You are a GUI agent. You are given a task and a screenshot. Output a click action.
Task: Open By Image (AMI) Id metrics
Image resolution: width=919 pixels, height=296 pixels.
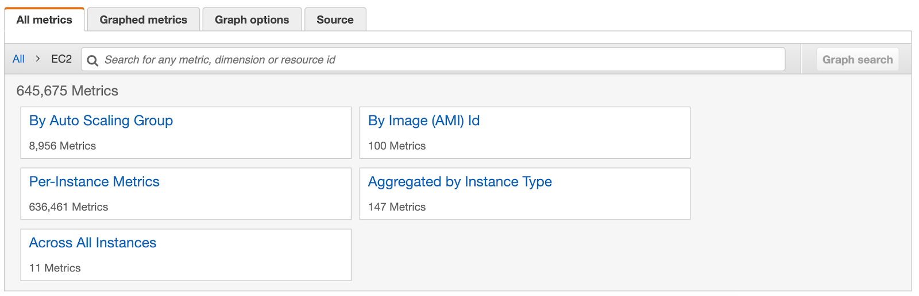pos(424,120)
